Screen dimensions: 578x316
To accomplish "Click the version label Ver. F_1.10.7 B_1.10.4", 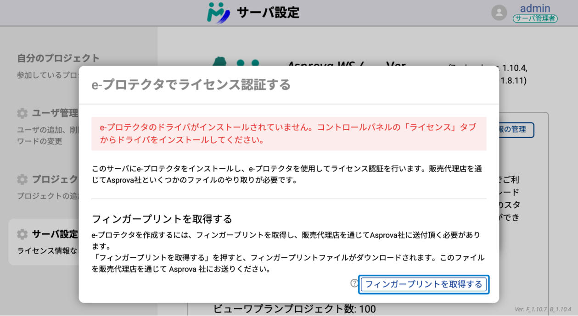I will tap(543, 309).
